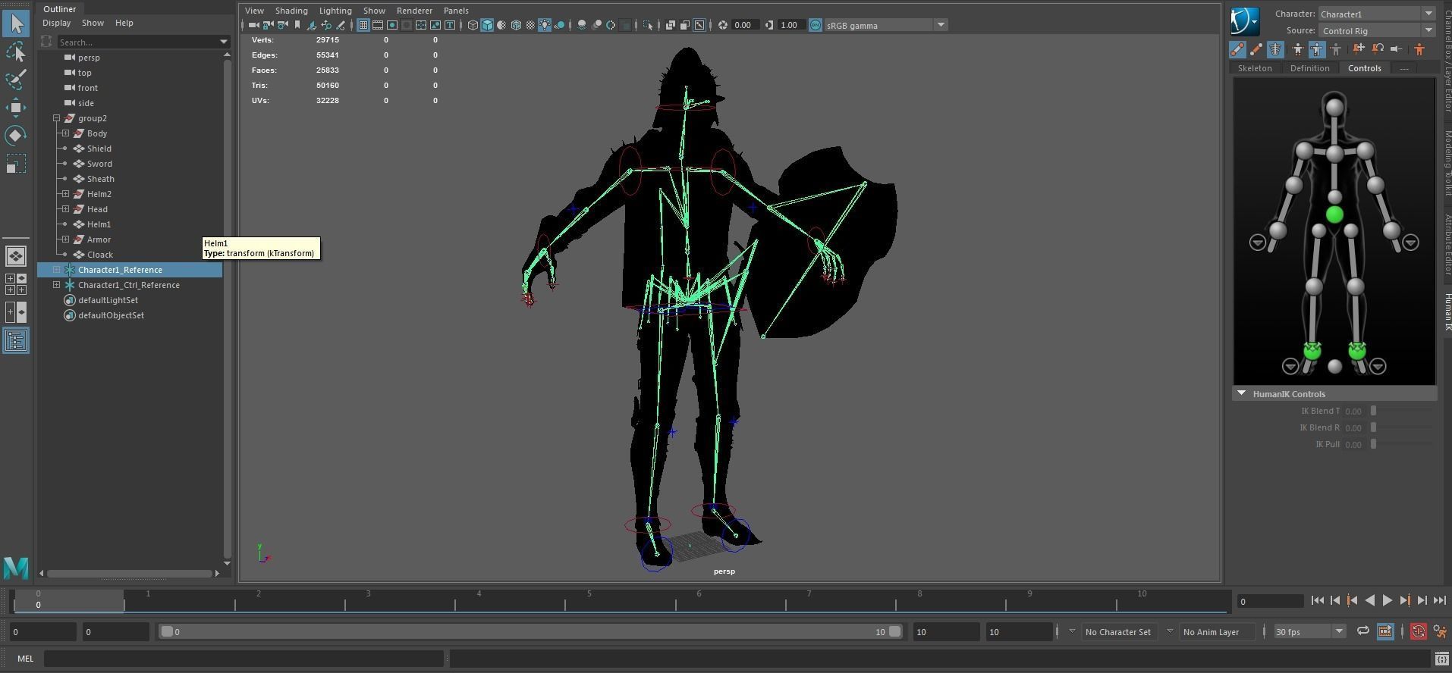
Task: Collapse the HumanIK Controls section
Action: [1242, 393]
